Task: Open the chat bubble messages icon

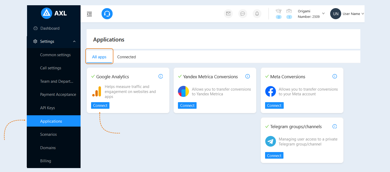Action: [x=243, y=13]
